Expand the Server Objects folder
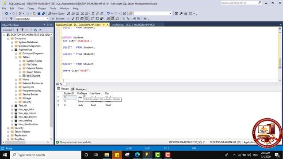This screenshot has width=283, height=159. point(8,132)
